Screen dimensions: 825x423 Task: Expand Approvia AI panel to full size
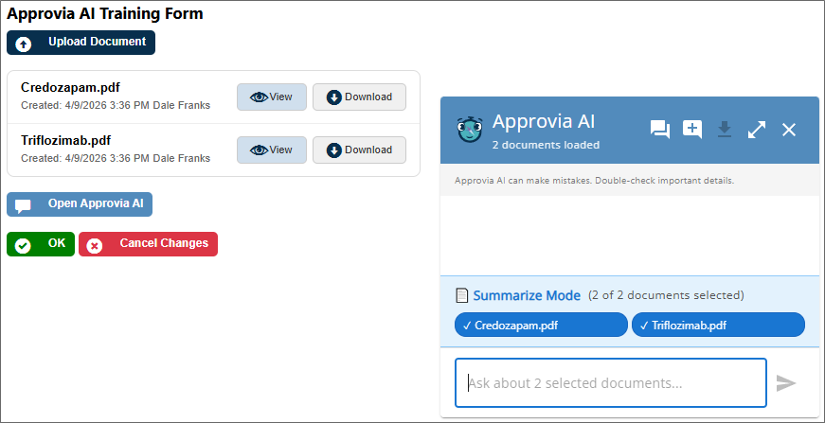pos(757,130)
